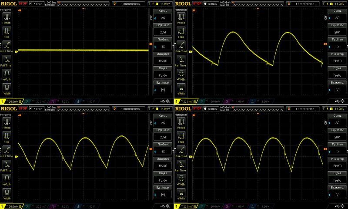Select +Width measurement icon in top-left scope screen
This screenshot has width=348, height=209.
(x=7, y=73)
